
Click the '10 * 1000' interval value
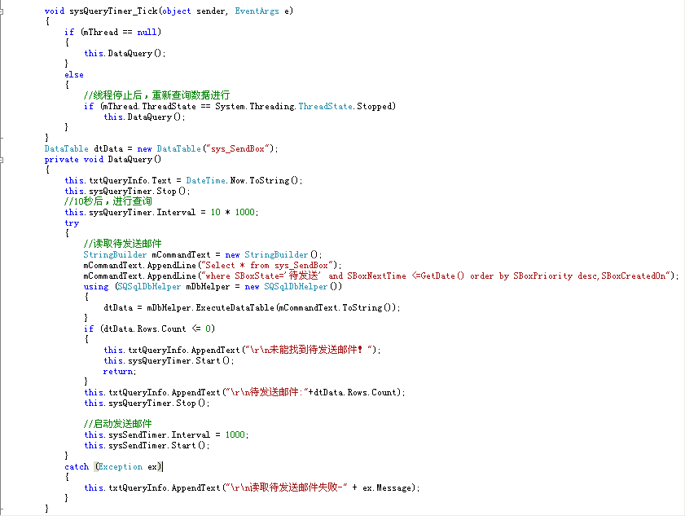coord(232,213)
